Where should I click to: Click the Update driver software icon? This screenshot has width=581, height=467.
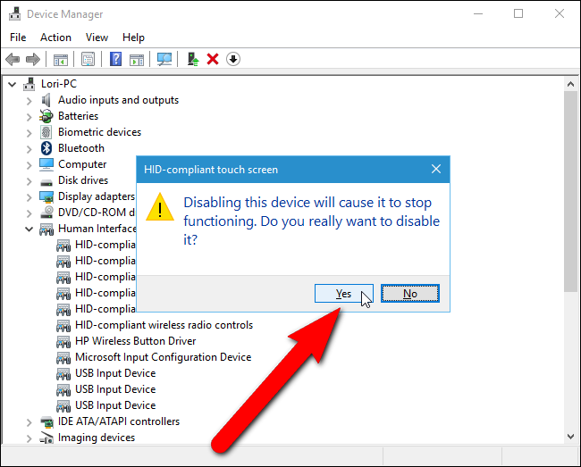193,59
